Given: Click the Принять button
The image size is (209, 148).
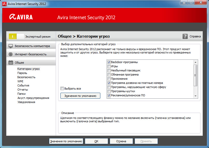Looking at the screenshot, I should (x=146, y=141).
